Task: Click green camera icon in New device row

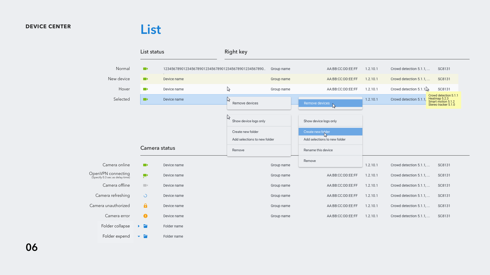Action: point(145,79)
